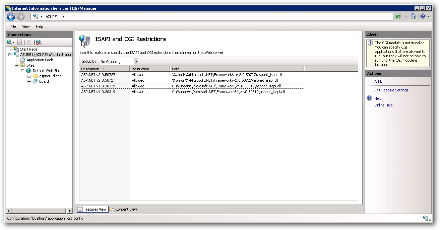Click the Save icon in Connections toolbar

19,42
